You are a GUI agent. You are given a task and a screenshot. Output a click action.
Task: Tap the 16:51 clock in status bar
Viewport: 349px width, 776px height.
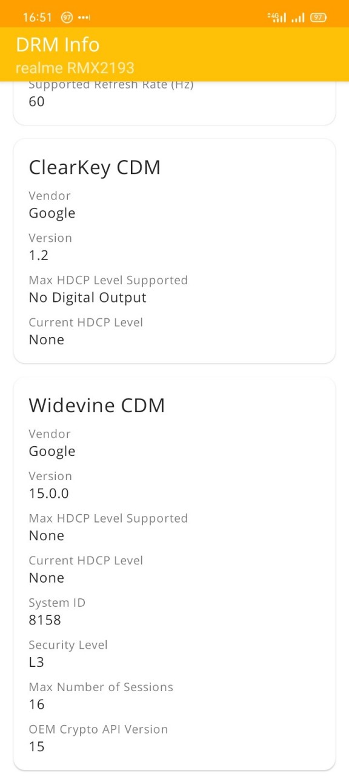pyautogui.click(x=38, y=18)
